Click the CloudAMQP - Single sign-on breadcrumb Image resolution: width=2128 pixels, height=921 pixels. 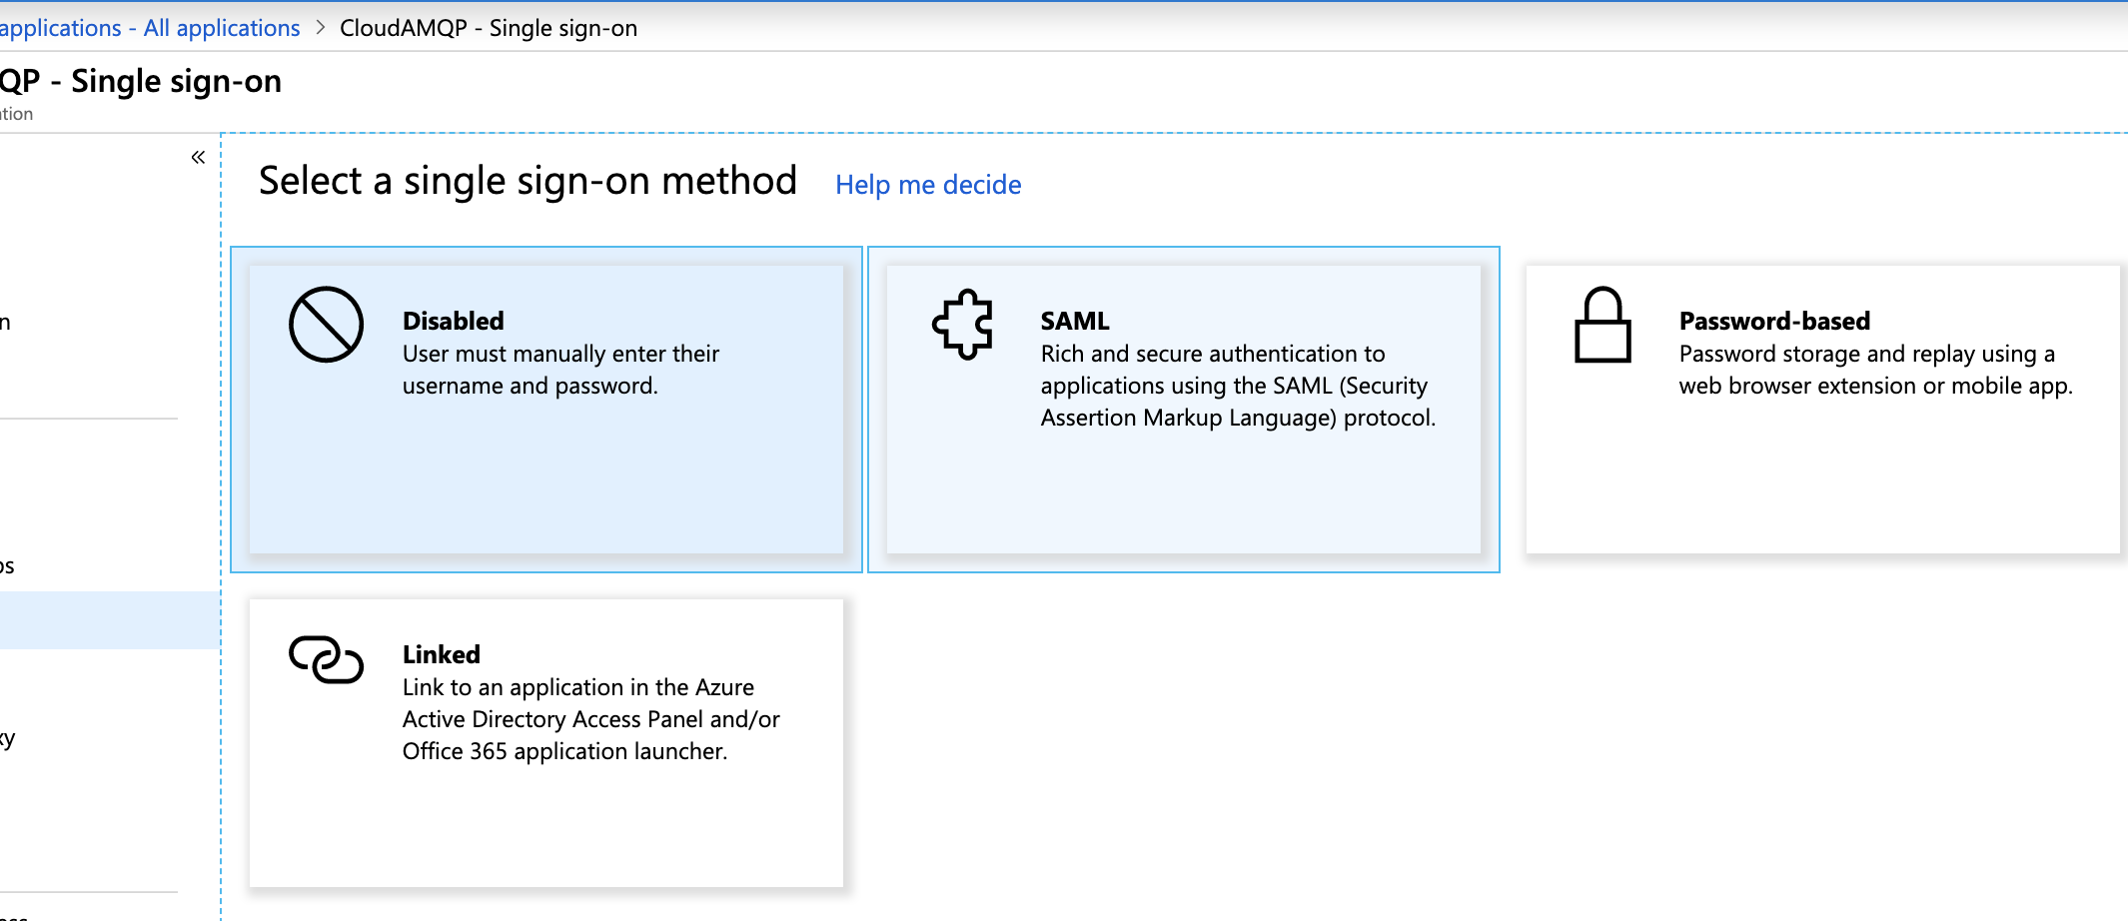(489, 28)
